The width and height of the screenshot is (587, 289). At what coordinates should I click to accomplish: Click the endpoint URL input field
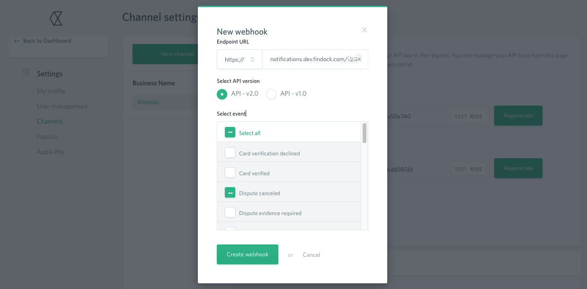coord(315,59)
